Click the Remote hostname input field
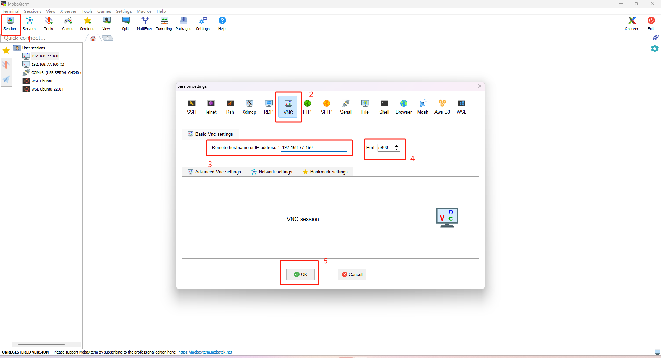Image resolution: width=661 pixels, height=358 pixels. click(x=314, y=147)
